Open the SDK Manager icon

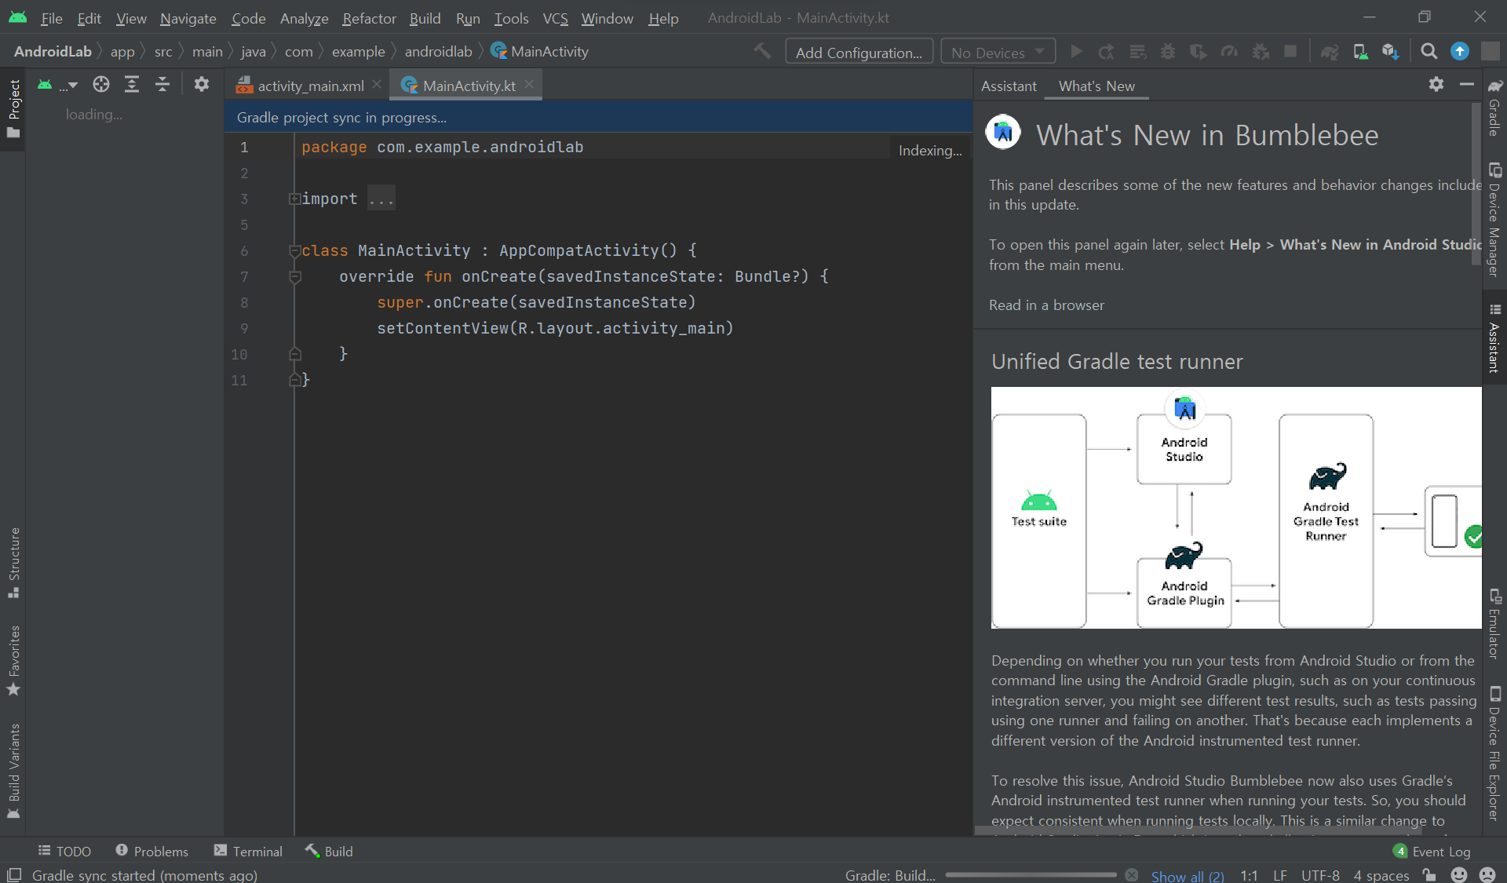1390,52
